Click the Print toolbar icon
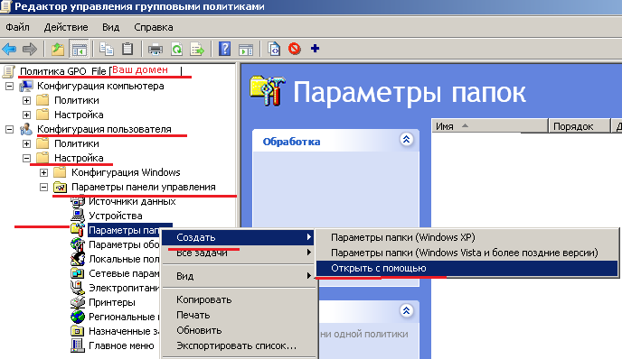Viewport: 622px width, 359px height. (155, 50)
